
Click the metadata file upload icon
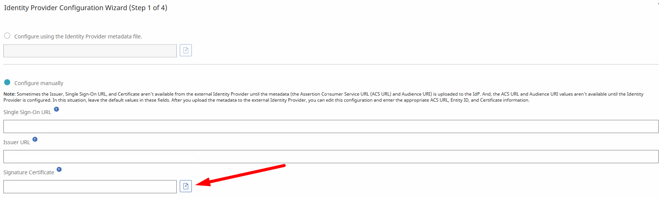[x=186, y=50]
